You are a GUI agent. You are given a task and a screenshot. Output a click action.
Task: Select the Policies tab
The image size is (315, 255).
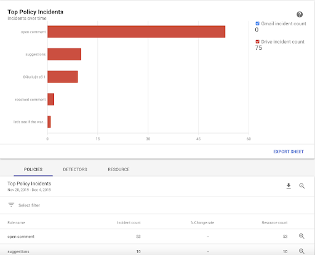[x=33, y=169]
